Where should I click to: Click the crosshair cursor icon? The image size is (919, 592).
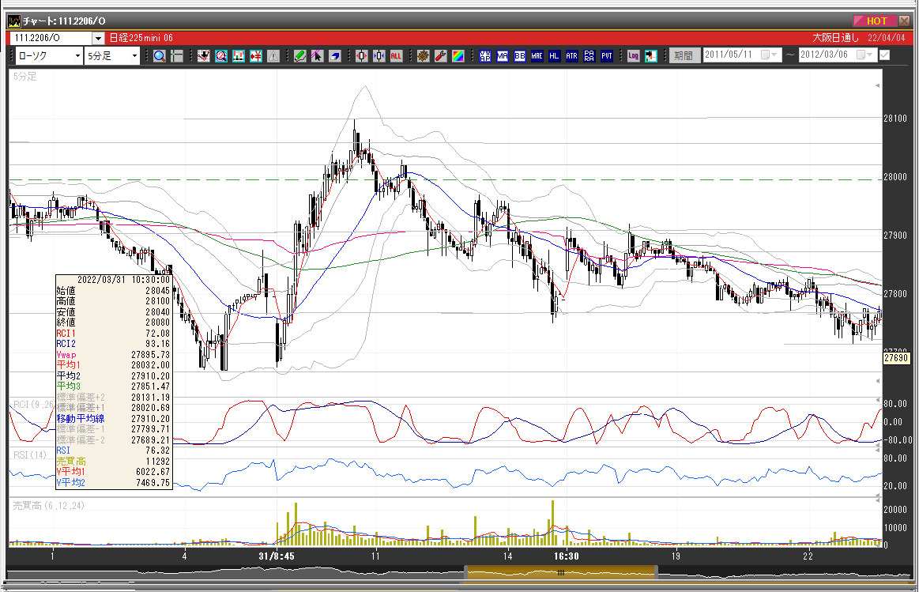point(176,55)
